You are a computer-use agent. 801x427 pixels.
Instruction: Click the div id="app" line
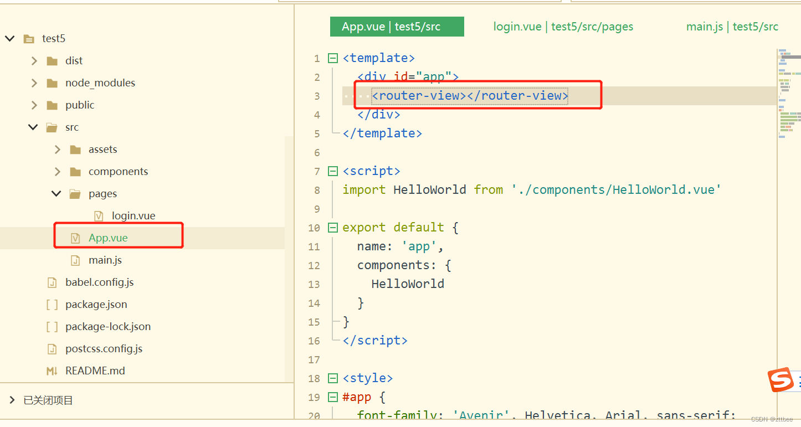coord(408,77)
